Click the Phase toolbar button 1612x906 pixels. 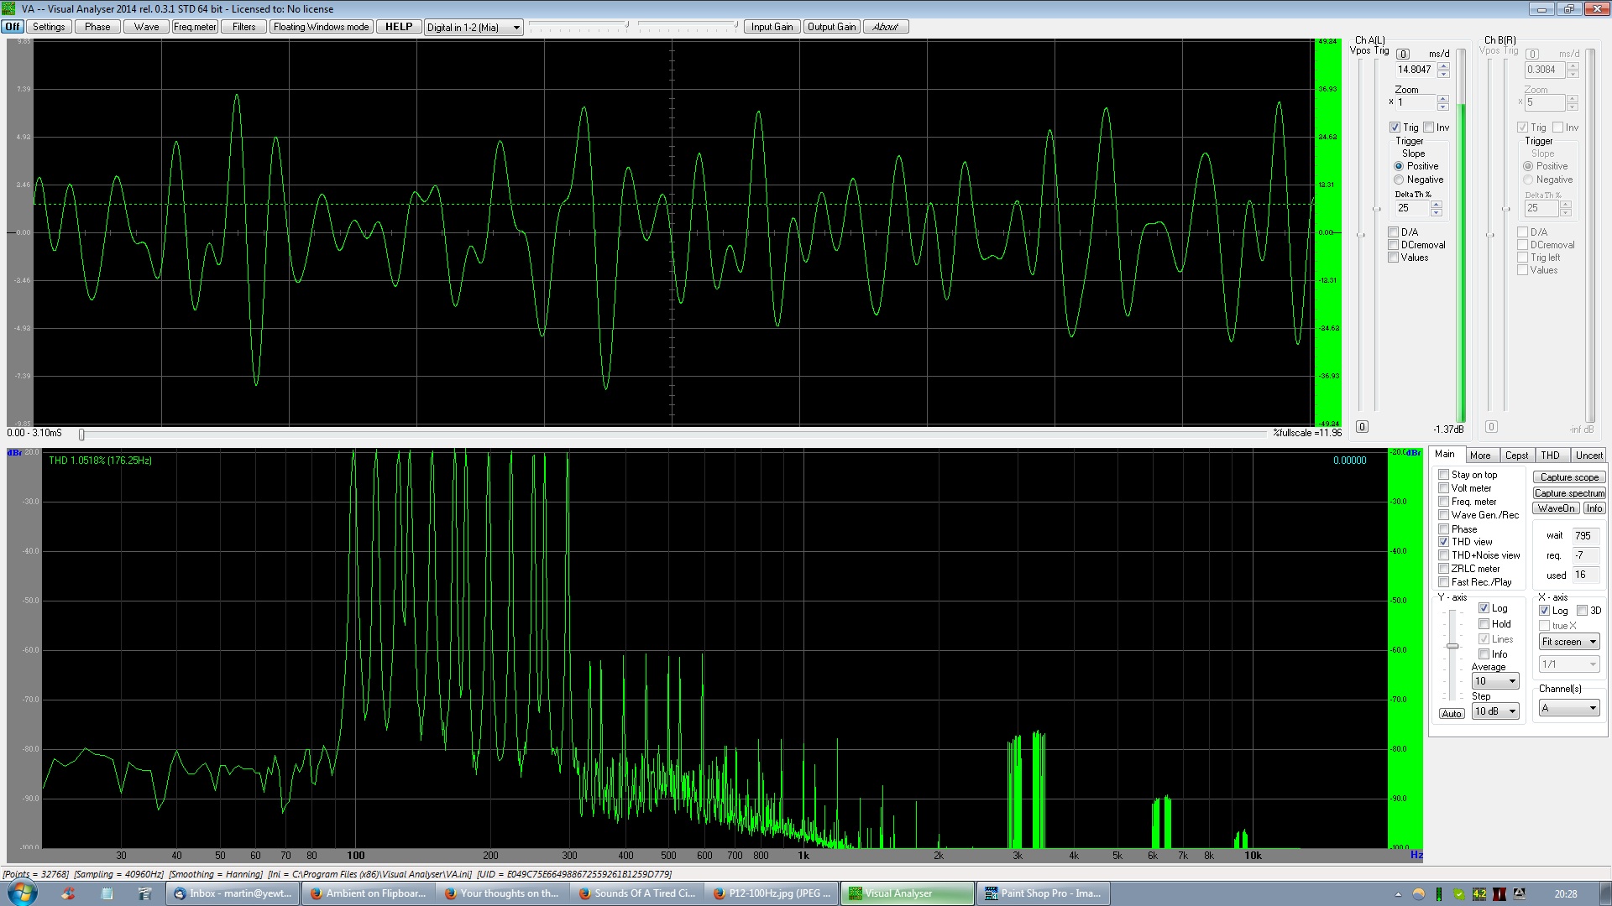pos(97,27)
